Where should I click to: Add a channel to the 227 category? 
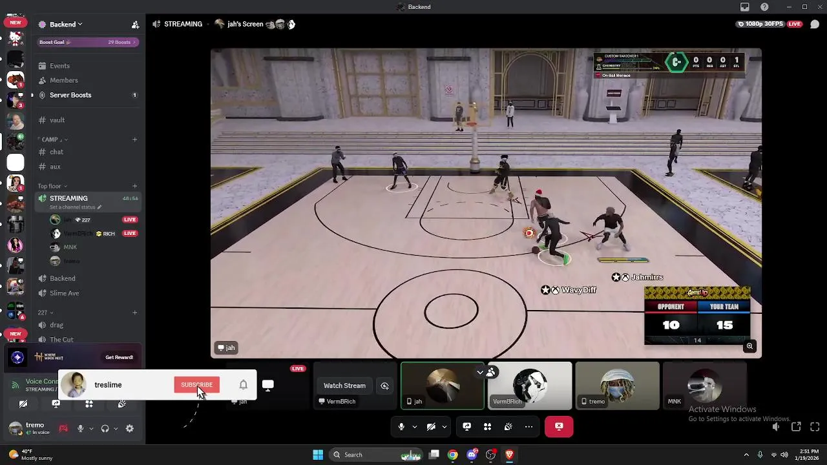[134, 313]
